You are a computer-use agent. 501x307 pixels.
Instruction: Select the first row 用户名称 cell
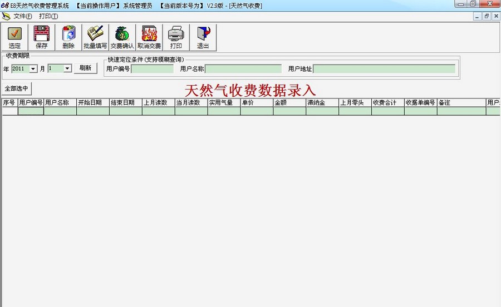click(x=60, y=111)
